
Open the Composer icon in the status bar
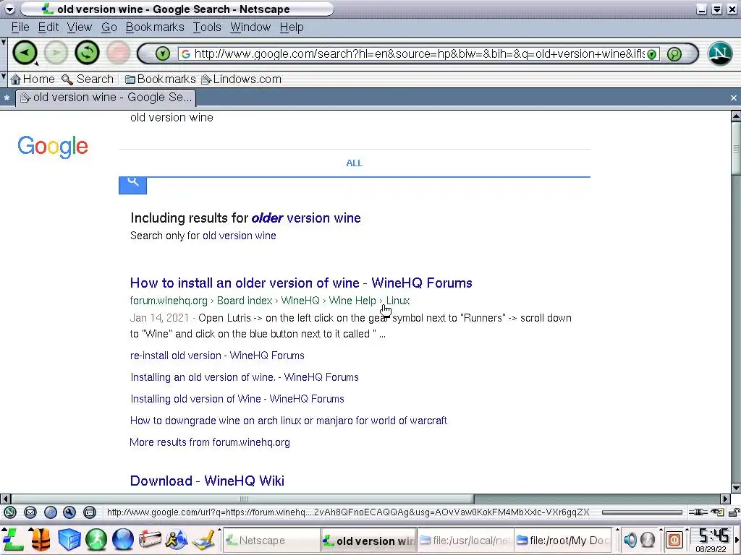point(51,512)
